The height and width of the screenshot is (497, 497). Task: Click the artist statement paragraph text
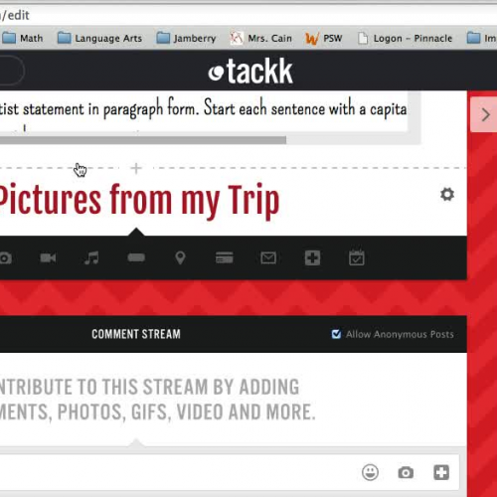pyautogui.click(x=203, y=108)
